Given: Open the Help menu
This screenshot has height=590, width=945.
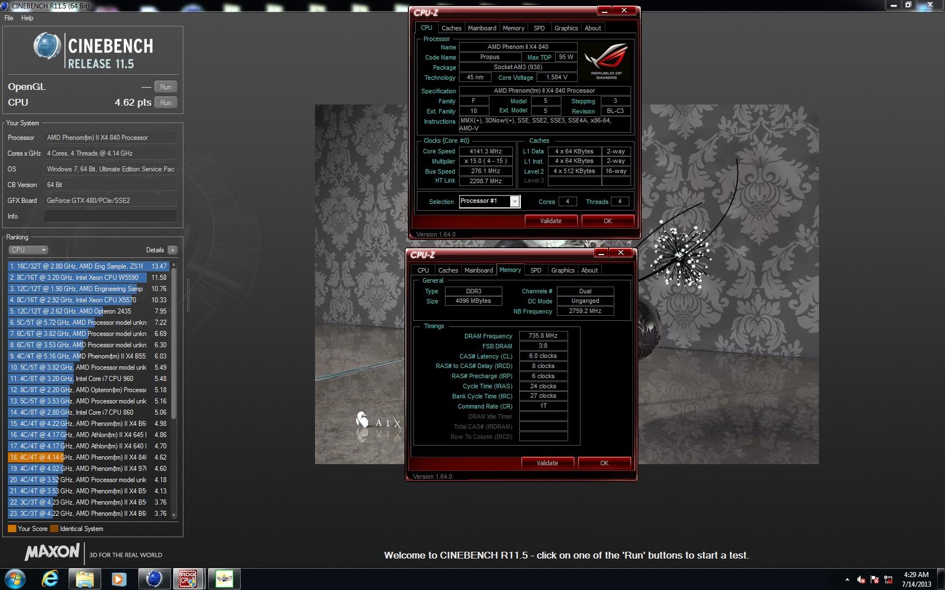Looking at the screenshot, I should (27, 18).
